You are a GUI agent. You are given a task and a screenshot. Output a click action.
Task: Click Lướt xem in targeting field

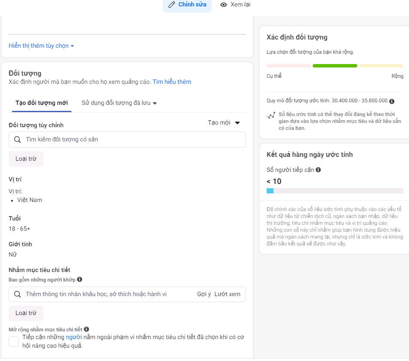(x=227, y=294)
